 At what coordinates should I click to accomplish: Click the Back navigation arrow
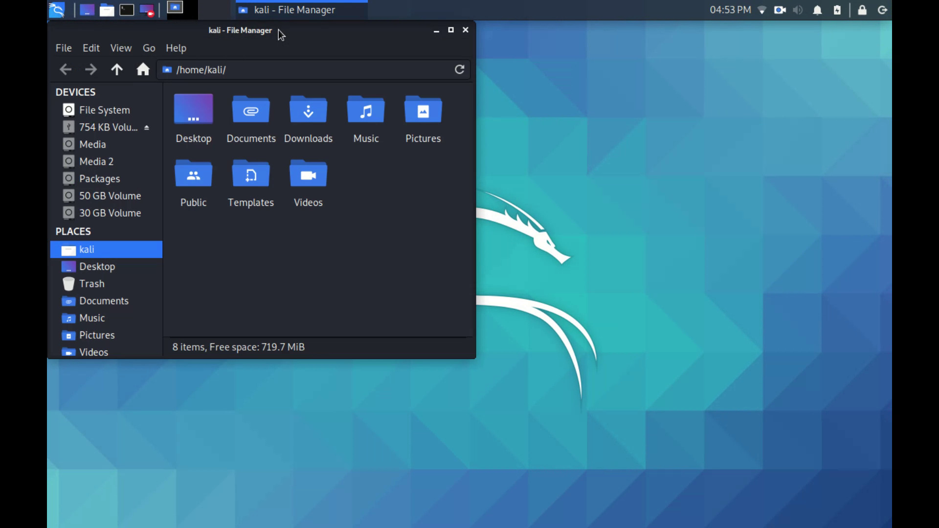coord(66,69)
